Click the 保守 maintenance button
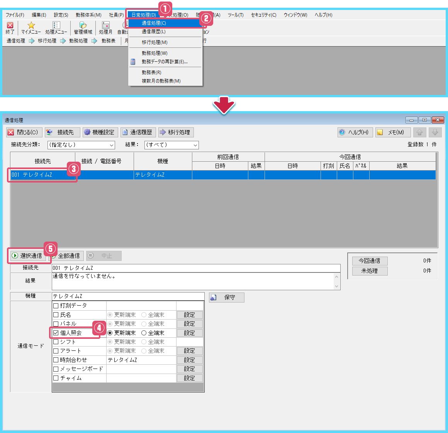448x433 pixels. point(226,298)
